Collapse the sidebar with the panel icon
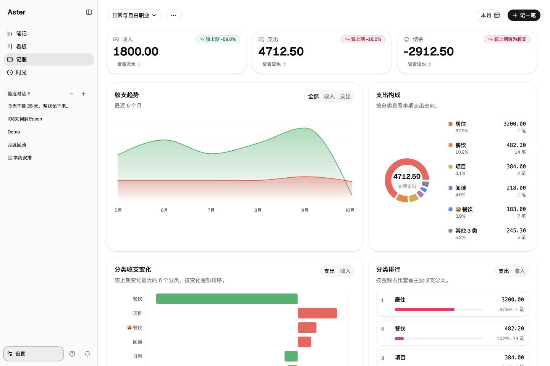 pyautogui.click(x=89, y=12)
